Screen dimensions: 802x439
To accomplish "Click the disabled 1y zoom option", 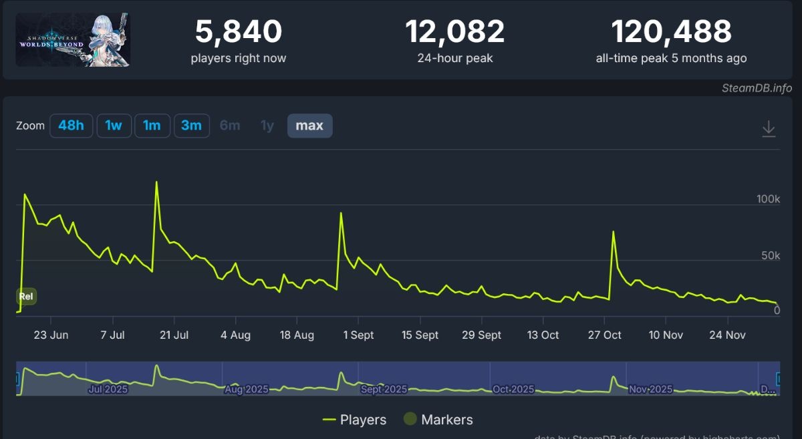I will [267, 126].
